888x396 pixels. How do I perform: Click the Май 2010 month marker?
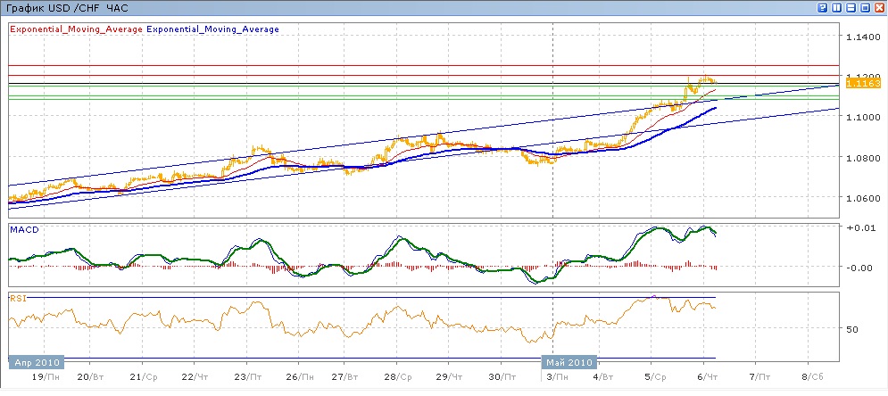tap(568, 363)
